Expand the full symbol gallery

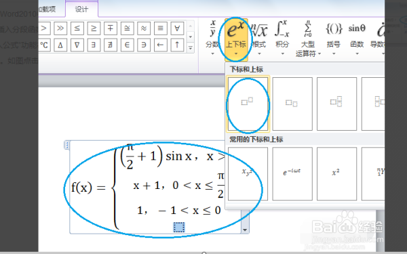click(191, 47)
